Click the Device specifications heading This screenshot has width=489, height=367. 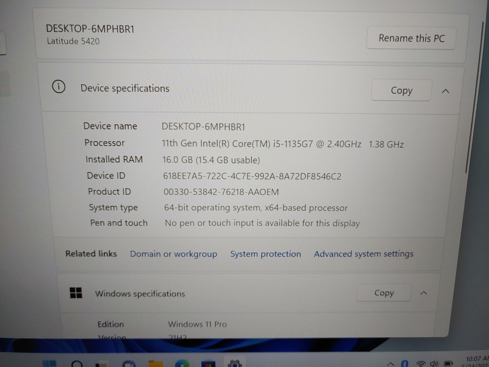(125, 88)
